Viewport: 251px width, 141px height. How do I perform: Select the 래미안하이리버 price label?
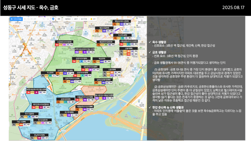(x=90, y=68)
